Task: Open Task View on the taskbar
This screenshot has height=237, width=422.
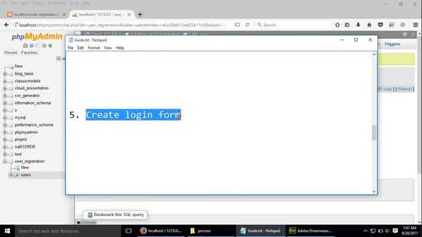Action: pyautogui.click(x=129, y=231)
